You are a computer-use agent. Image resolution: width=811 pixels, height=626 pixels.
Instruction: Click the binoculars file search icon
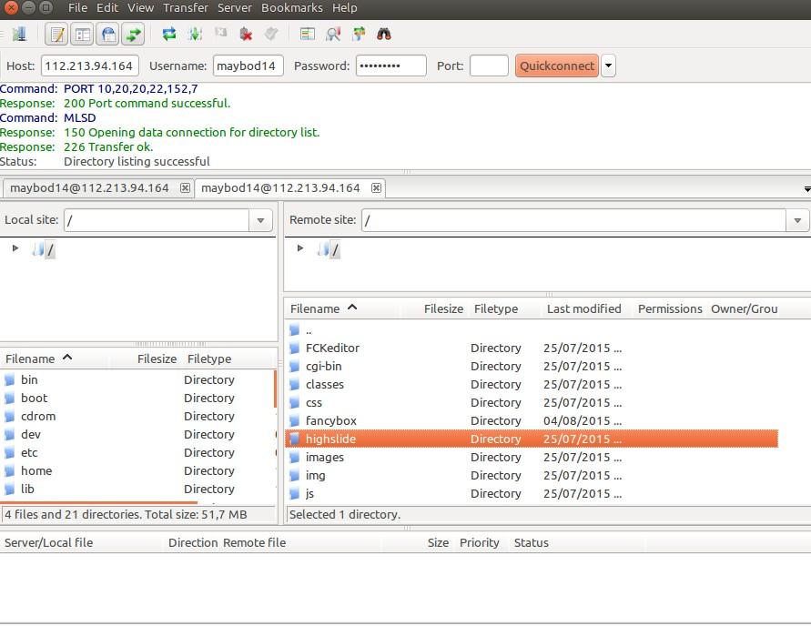pyautogui.click(x=384, y=34)
